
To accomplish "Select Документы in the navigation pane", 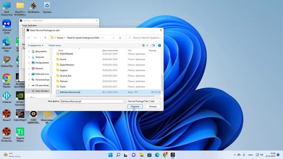I will (41, 51).
